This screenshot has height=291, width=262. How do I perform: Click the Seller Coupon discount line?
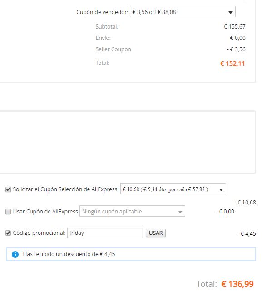(170, 49)
